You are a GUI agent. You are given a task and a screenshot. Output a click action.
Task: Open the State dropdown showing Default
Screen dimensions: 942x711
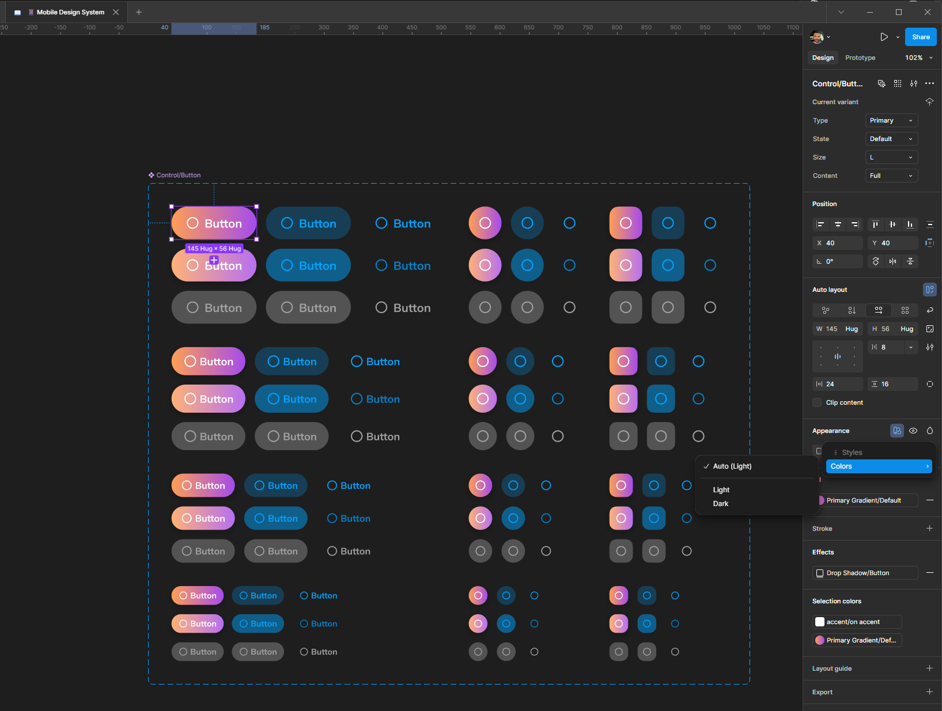[x=891, y=139]
